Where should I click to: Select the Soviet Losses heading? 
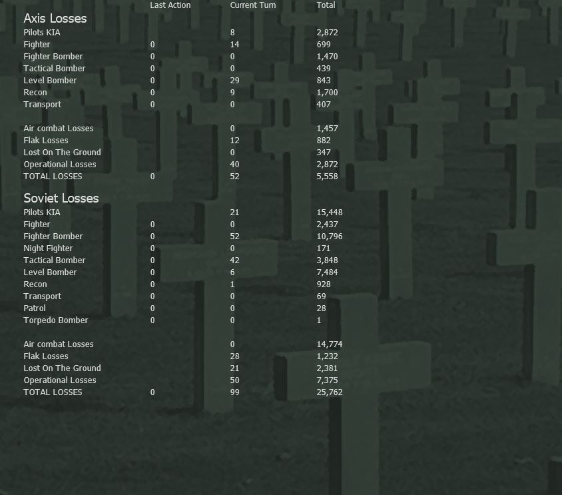[x=61, y=199]
